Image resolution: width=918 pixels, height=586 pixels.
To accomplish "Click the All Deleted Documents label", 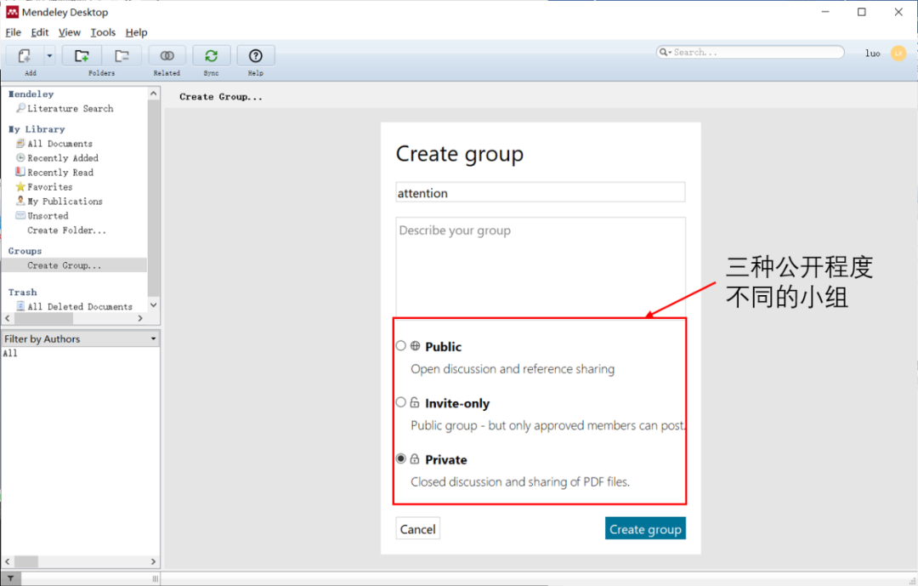I will tap(80, 306).
